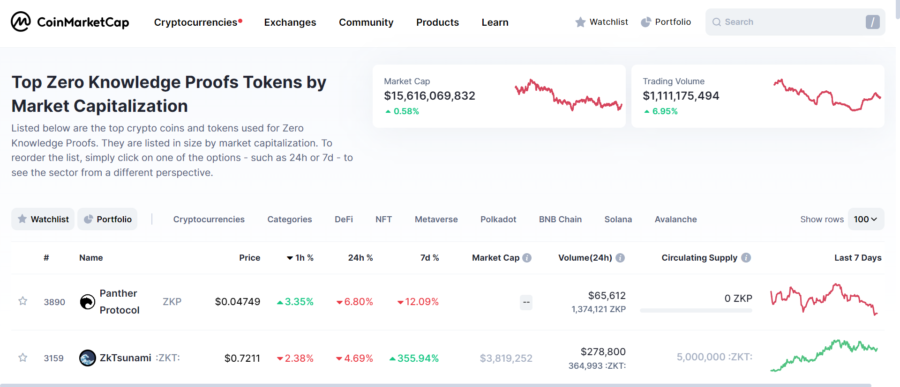Screen dimensions: 900x387
Task: Sort by rank # column header
Action: coord(46,258)
